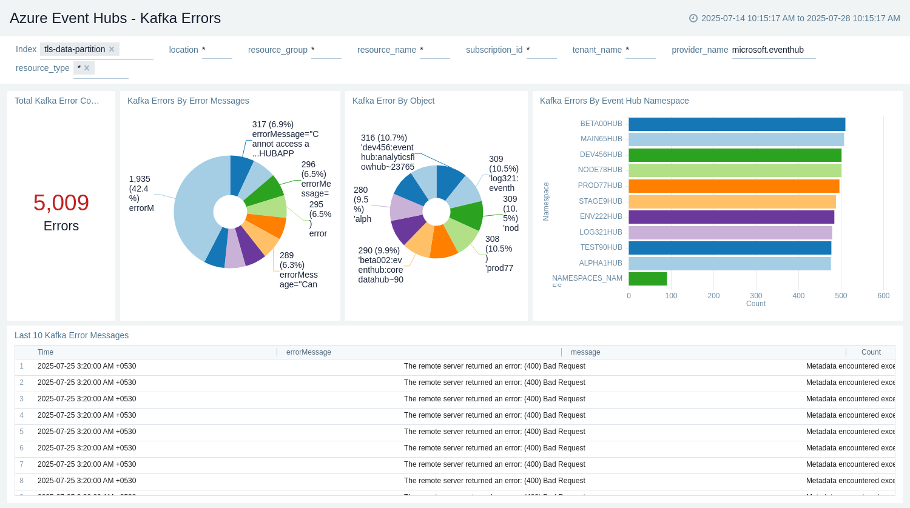Click row number 6 in the table
Screen dimensions: 910x508
22,448
